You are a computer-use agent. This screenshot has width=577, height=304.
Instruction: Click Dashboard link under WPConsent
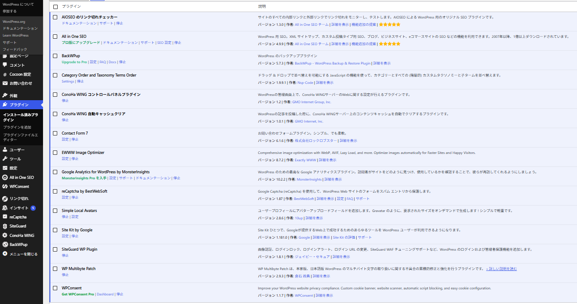pyautogui.click(x=105, y=294)
